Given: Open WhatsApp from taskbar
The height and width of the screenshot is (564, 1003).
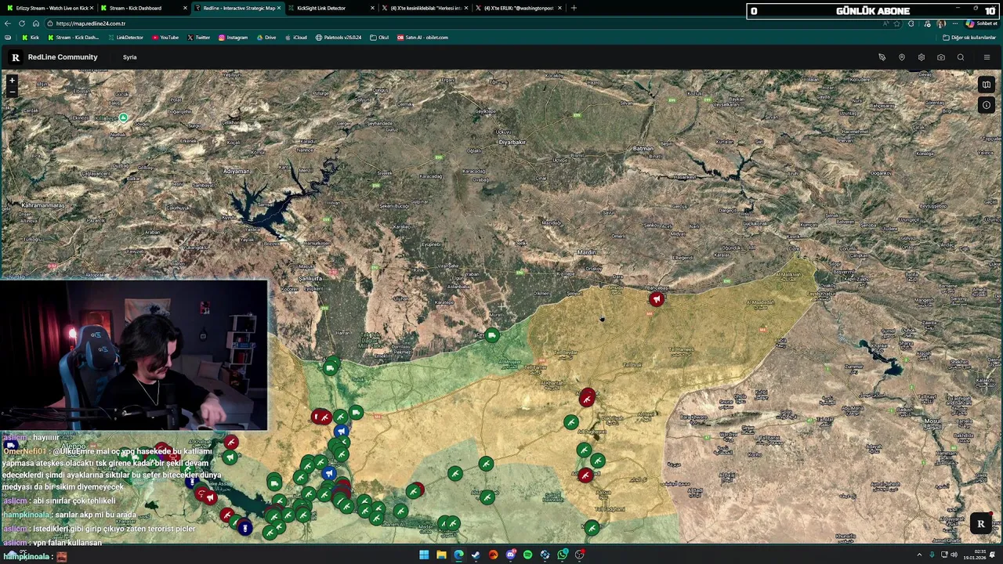Looking at the screenshot, I should coord(562,555).
